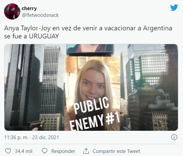Visit the @fletwoodsnack handle
Image resolution: width=183 pixels, height=156 pixels.
(40, 15)
